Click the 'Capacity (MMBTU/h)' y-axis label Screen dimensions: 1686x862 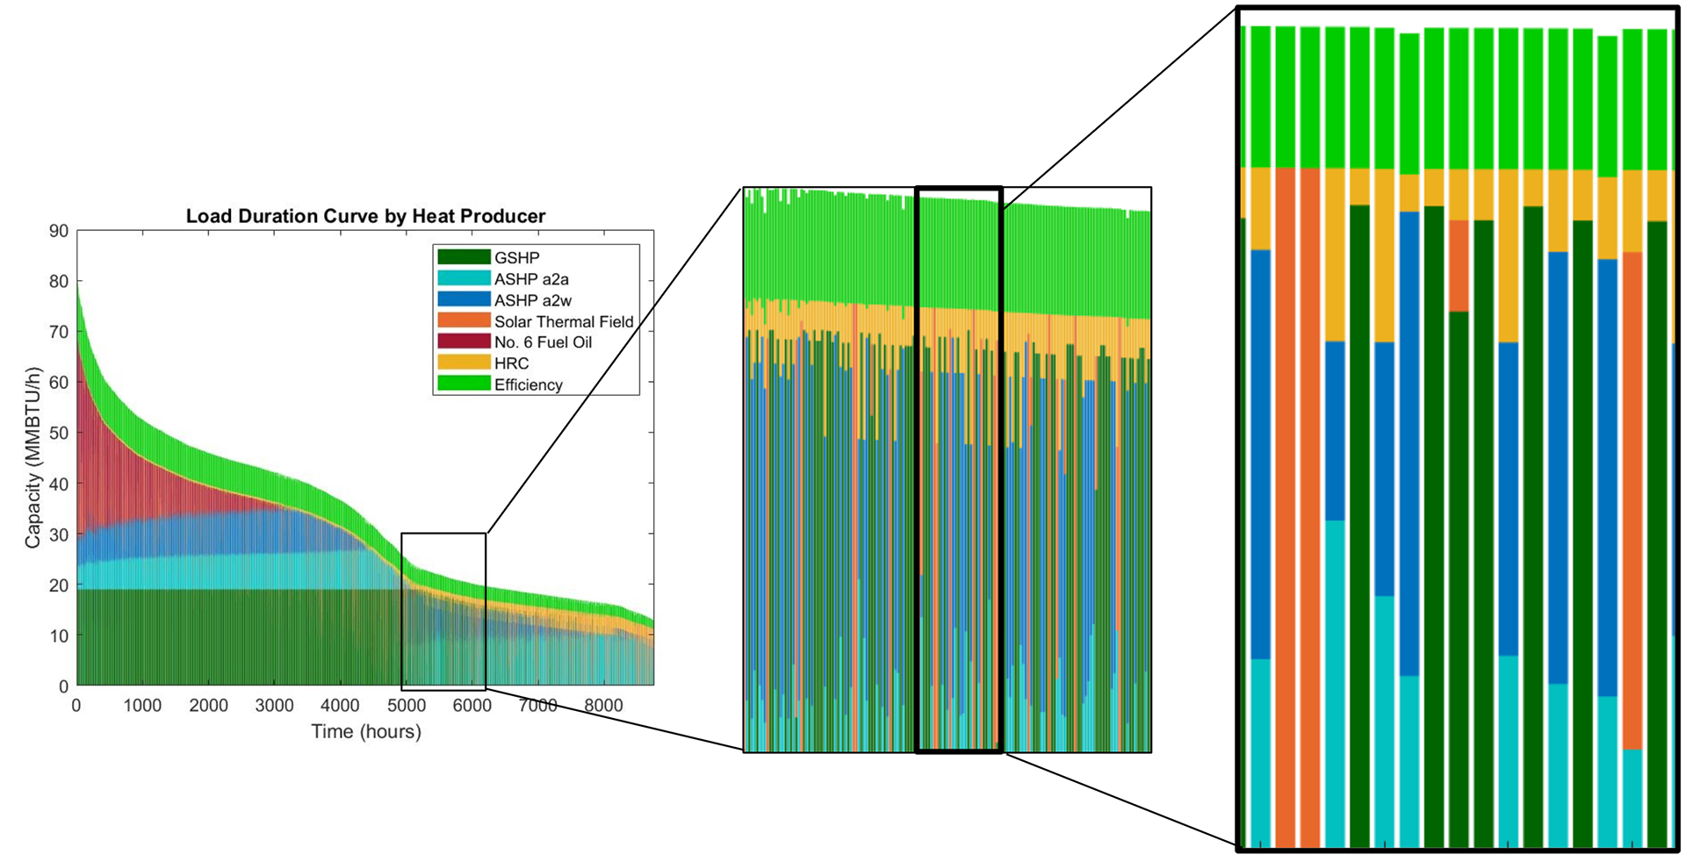(33, 458)
